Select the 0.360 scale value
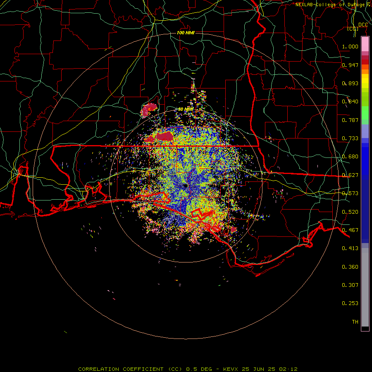Viewport: 372px width, 372px height. [350, 267]
